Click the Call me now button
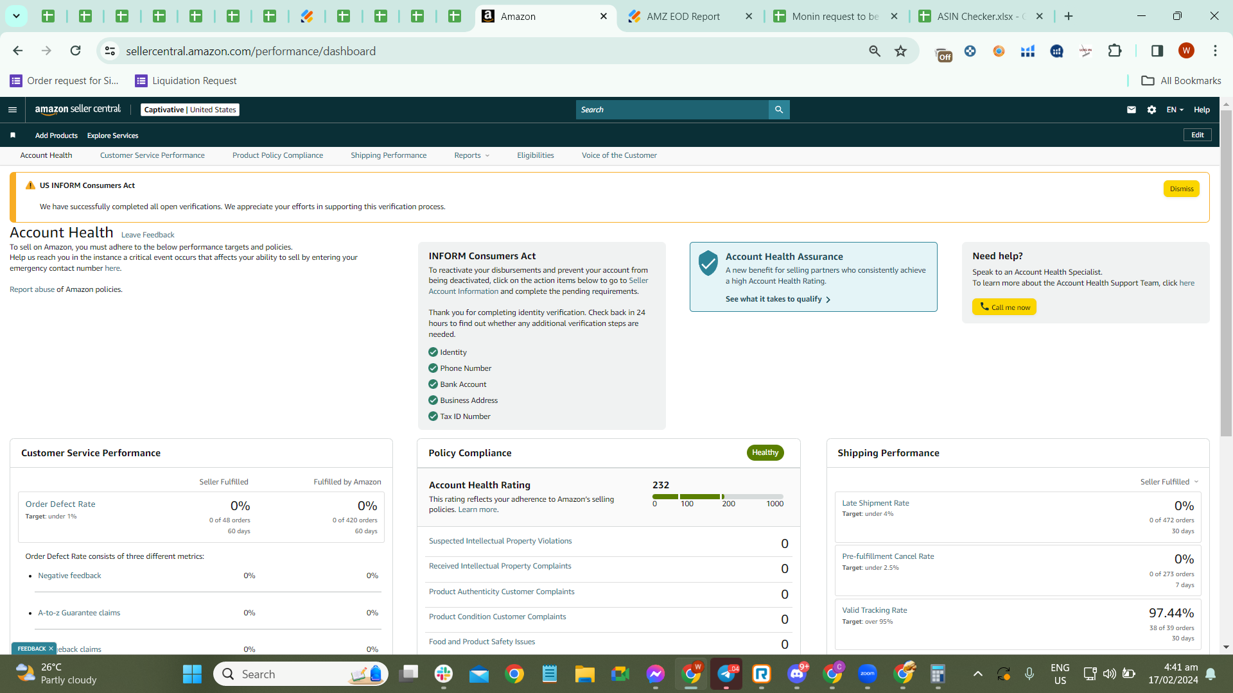 1004,307
